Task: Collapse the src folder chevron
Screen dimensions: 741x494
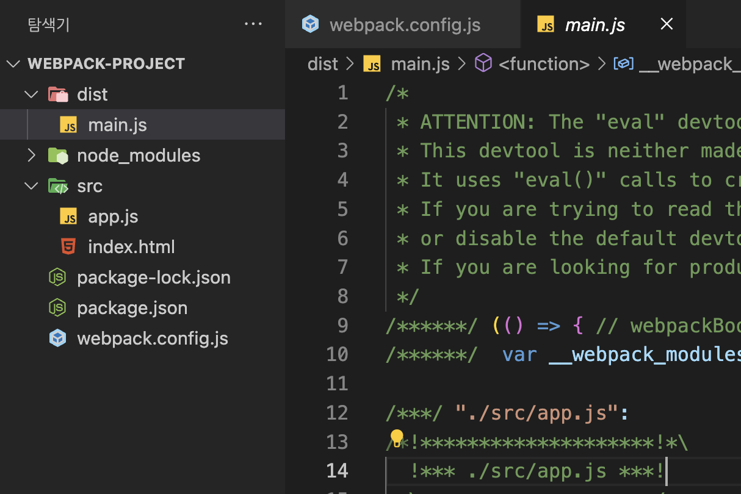Action: tap(31, 186)
